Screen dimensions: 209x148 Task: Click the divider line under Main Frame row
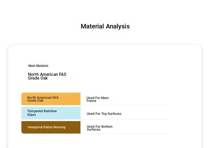pyautogui.click(x=124, y=105)
